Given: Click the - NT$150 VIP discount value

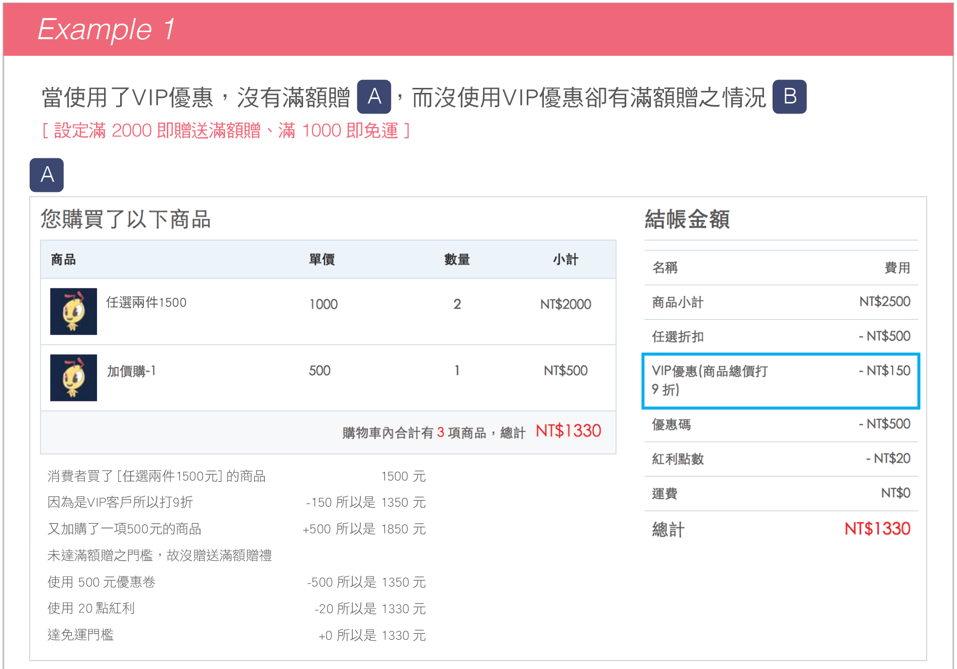Looking at the screenshot, I should click(885, 371).
